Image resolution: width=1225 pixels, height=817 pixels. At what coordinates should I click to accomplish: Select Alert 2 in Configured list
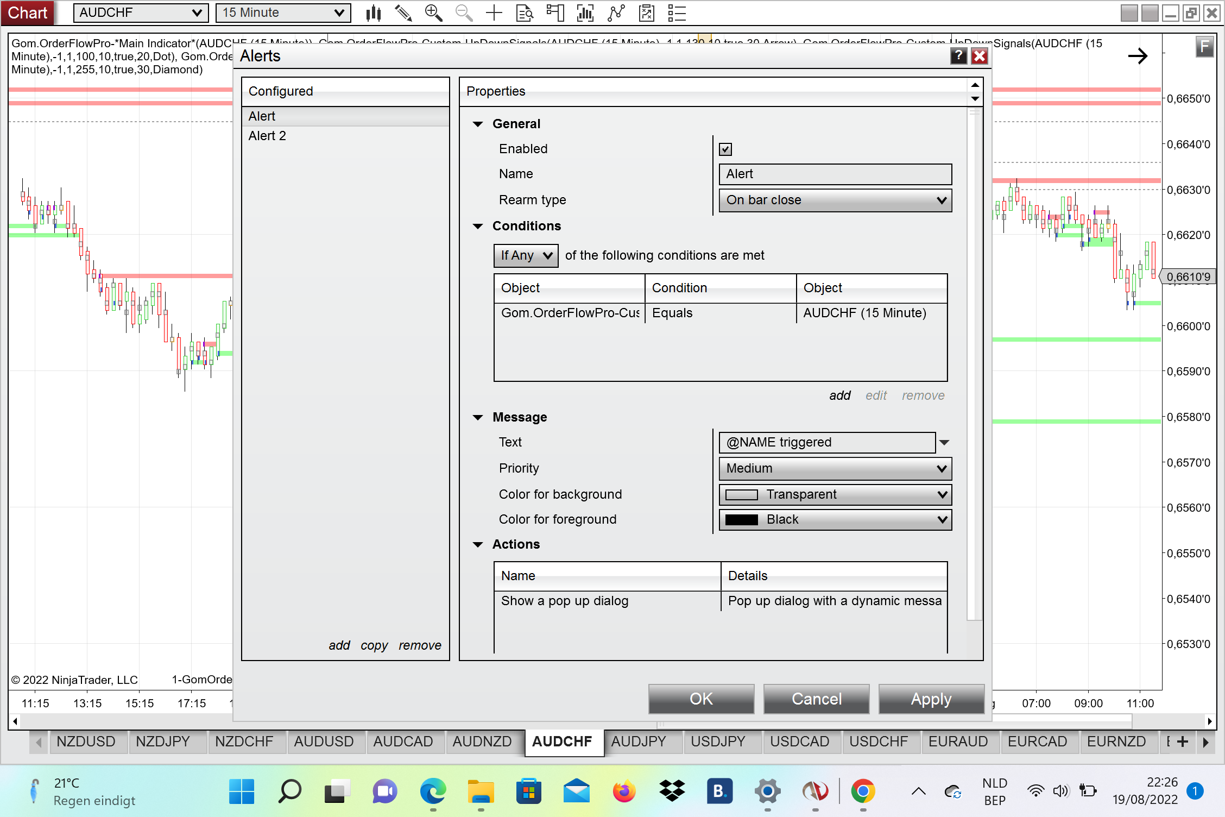[x=345, y=136]
